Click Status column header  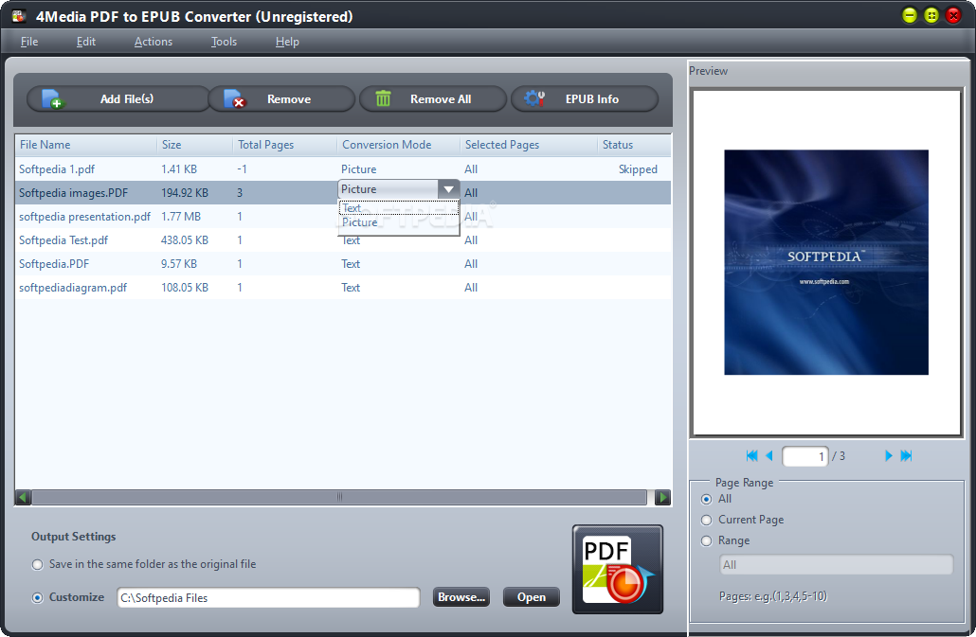coord(634,144)
